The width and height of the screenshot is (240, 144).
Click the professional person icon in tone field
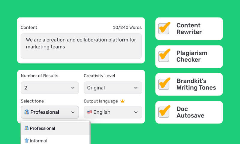[x=27, y=112]
